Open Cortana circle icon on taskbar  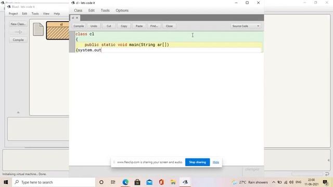coord(101,182)
